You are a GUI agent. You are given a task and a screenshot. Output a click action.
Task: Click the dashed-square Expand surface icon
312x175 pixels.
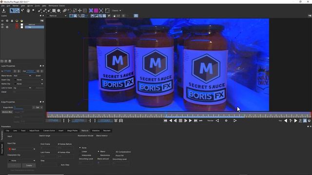coord(107,11)
